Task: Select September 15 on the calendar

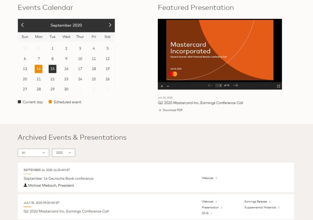Action: point(52,69)
